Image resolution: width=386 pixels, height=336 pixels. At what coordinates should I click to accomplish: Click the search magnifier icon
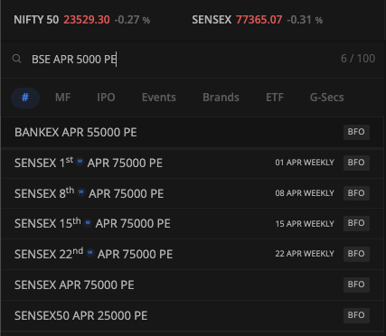pos(17,59)
